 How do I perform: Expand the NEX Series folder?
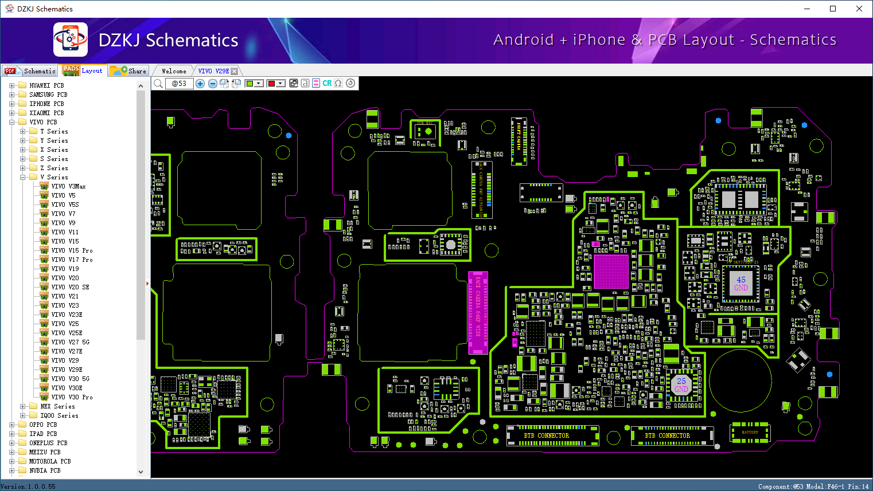tap(22, 406)
